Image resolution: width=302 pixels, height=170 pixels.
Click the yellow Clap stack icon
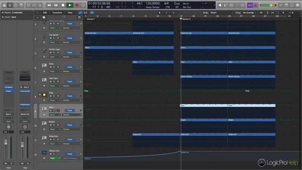(44, 94)
